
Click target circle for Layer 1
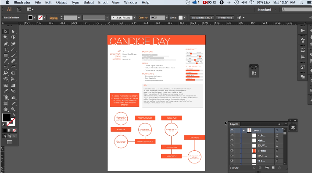click(x=277, y=131)
